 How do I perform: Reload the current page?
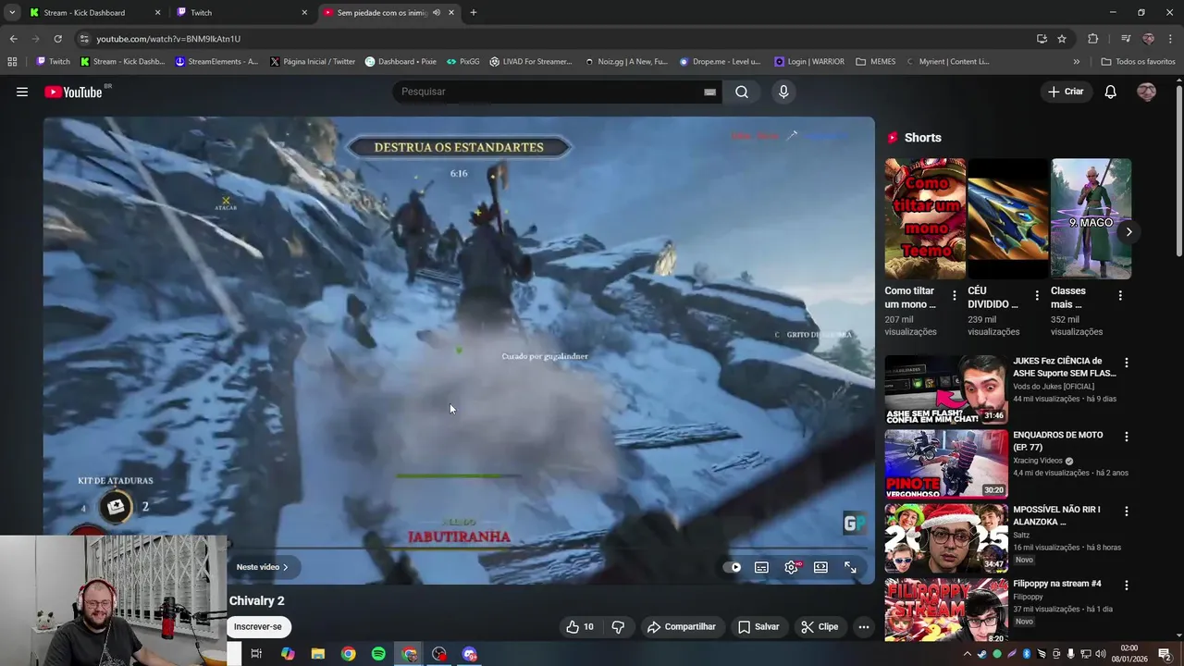pyautogui.click(x=57, y=39)
